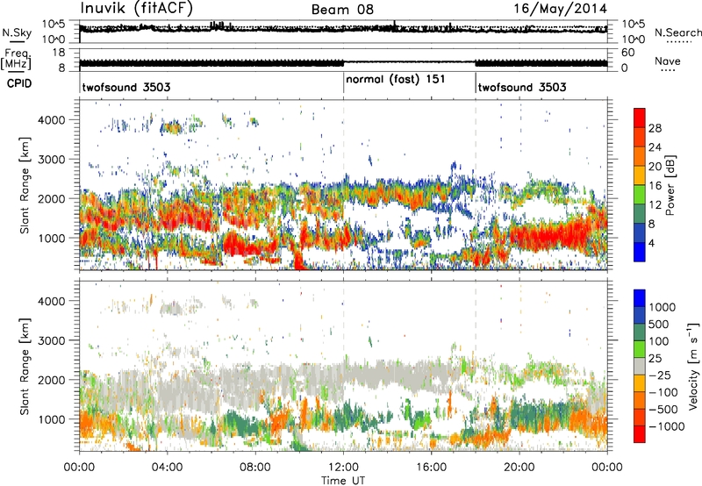The width and height of the screenshot is (702, 486).
Task: Click the 4000 km scatter patch near 04:00
Action: pyautogui.click(x=172, y=129)
